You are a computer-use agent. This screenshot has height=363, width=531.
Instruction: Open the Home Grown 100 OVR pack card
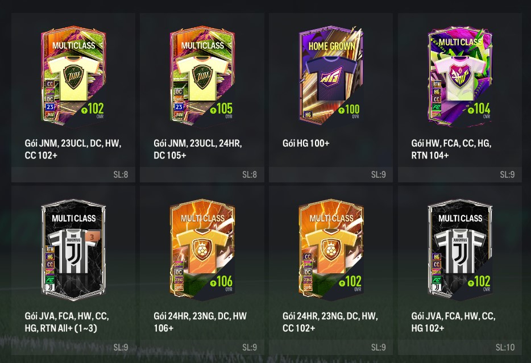(331, 76)
